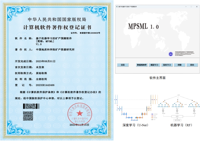Screen dimensions: 200x141
Task: Click the random forest RF diagram
Action: coord(179,108)
